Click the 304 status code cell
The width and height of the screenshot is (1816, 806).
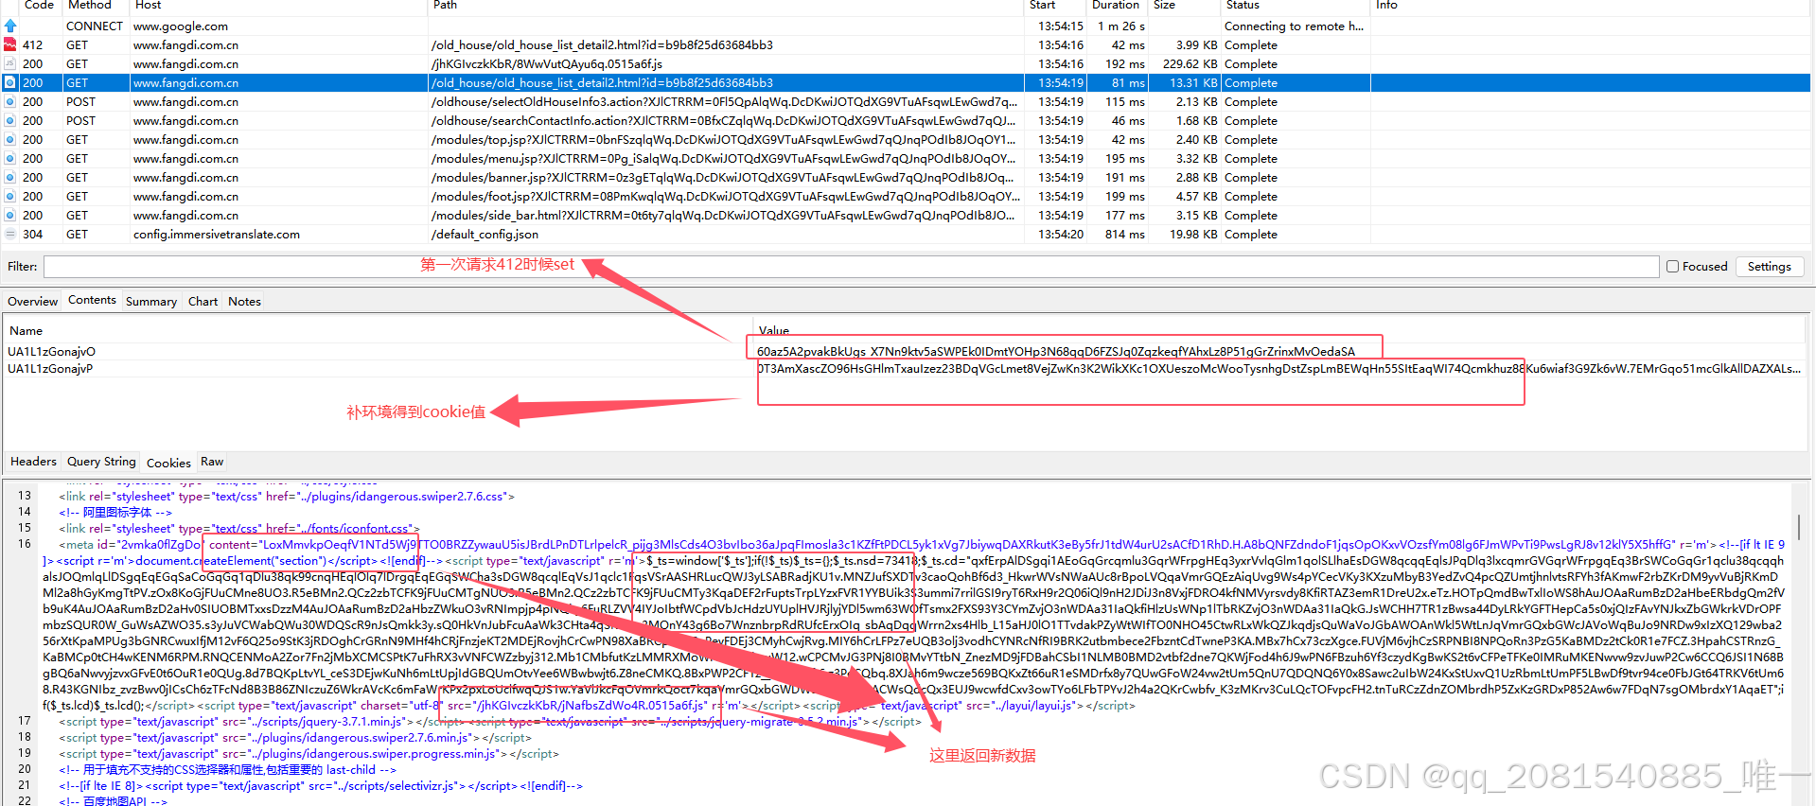coord(32,234)
